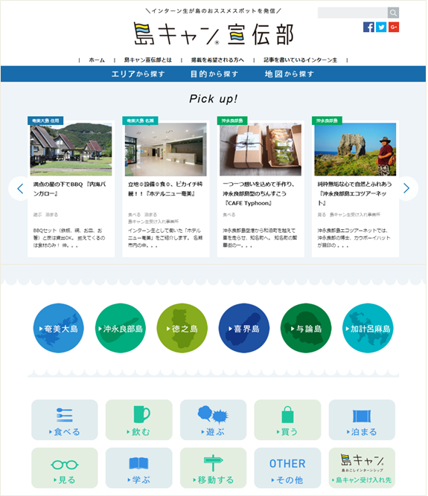Open the Twitter share icon
The height and width of the screenshot is (496, 428).
pos(381,28)
